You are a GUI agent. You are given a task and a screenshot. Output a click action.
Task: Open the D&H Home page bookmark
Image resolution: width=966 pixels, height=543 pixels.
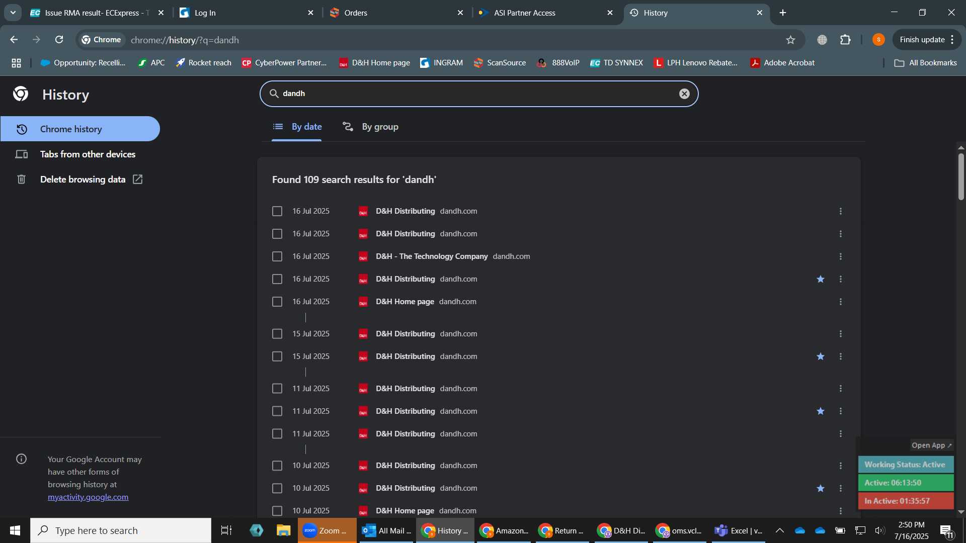tap(374, 63)
